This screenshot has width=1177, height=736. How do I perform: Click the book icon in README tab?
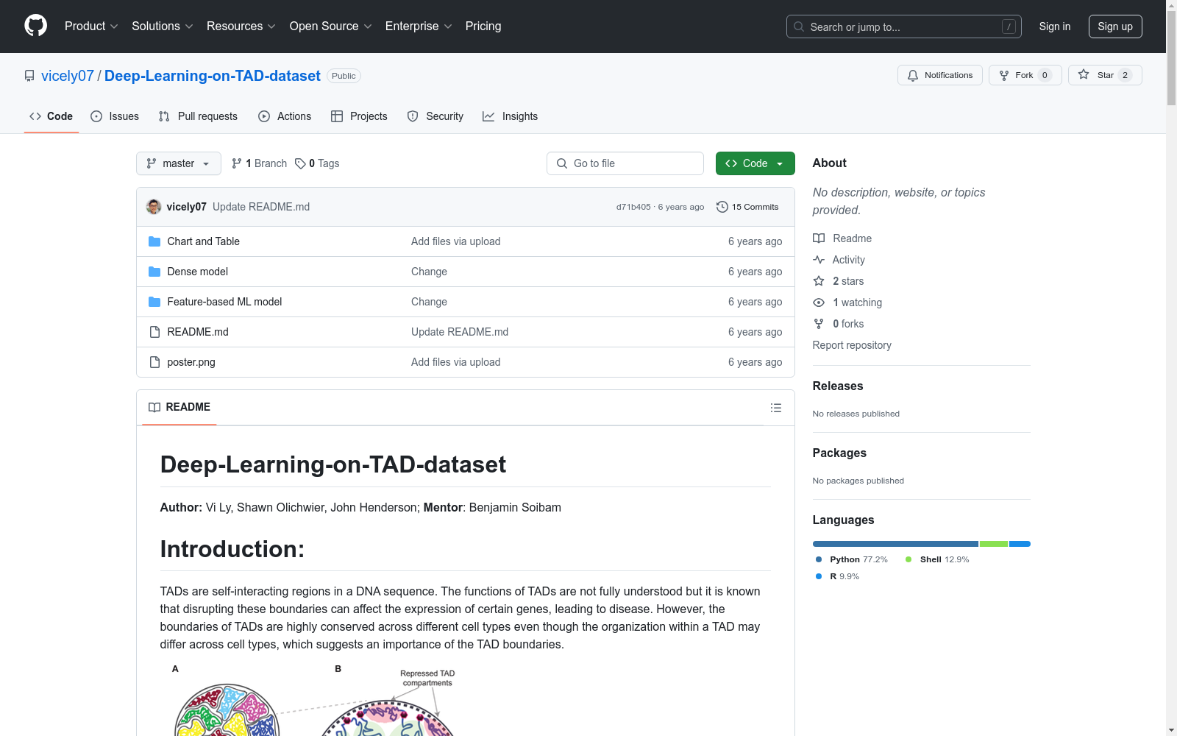pos(154,407)
